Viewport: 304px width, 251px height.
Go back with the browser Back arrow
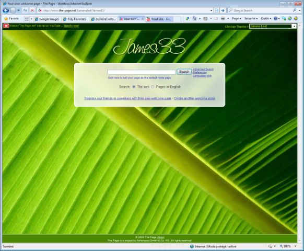(6, 10)
